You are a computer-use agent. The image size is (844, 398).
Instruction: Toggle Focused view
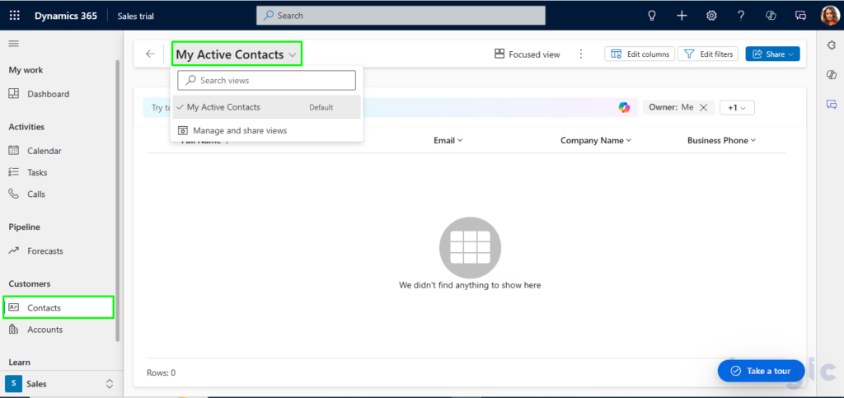click(527, 54)
